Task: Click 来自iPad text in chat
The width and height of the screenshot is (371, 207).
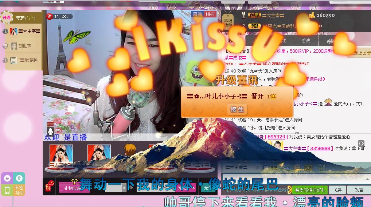Action: (x=315, y=79)
